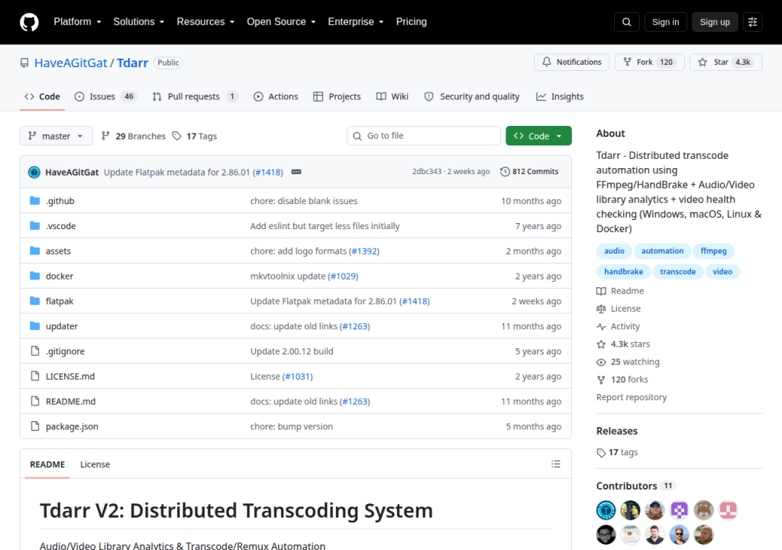Open commit hash 2dbc343
The width and height of the screenshot is (782, 550).
point(427,172)
